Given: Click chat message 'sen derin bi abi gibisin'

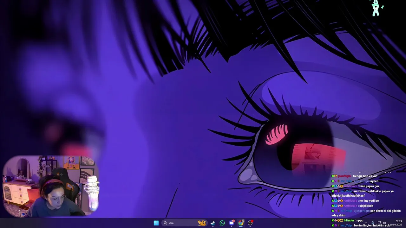Looking at the screenshot, I should 385,211.
